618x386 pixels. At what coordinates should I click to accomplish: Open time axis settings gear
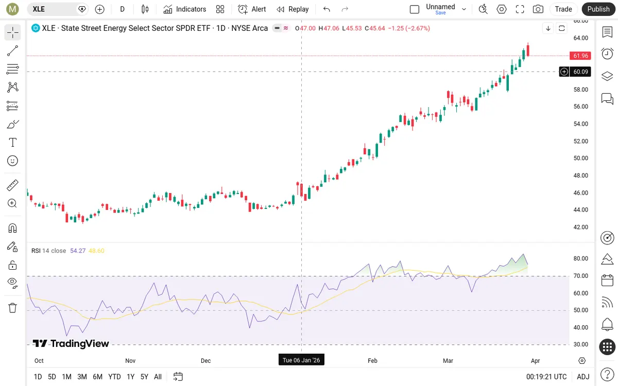pyautogui.click(x=582, y=361)
